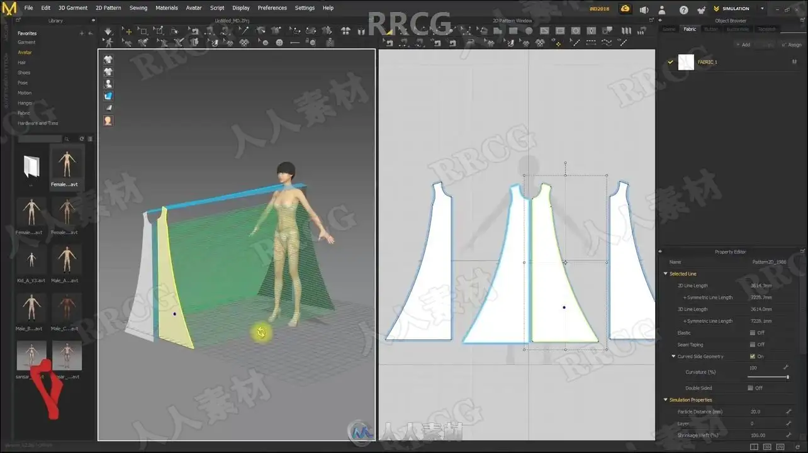The width and height of the screenshot is (808, 453).
Task: Open the Preferences menu
Action: tap(272, 8)
